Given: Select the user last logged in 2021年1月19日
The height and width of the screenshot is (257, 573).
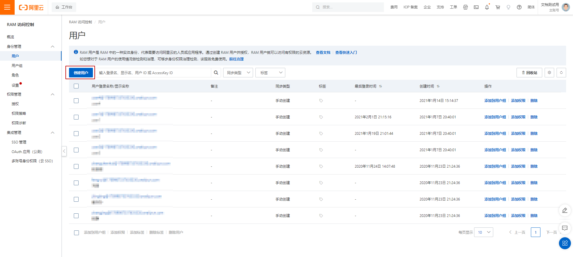Looking at the screenshot, I should [76, 134].
